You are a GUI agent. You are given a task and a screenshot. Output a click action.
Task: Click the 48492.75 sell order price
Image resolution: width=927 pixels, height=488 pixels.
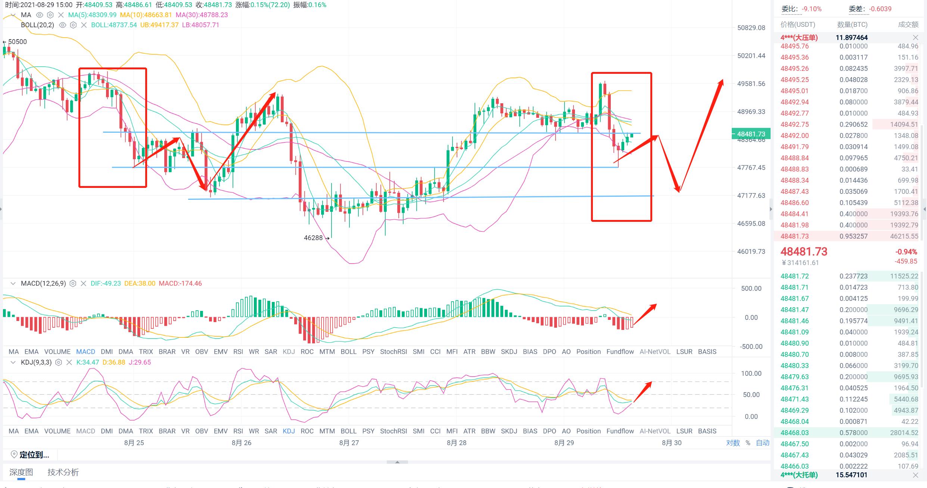[x=794, y=125]
